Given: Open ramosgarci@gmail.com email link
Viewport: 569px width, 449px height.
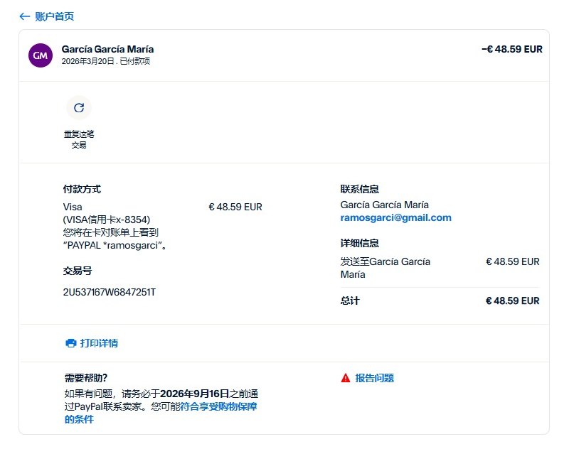Looking at the screenshot, I should tap(395, 217).
